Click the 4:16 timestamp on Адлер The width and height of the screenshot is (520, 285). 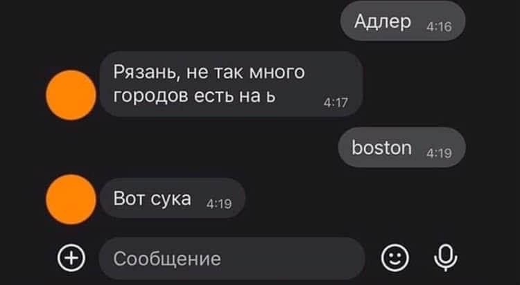point(439,26)
